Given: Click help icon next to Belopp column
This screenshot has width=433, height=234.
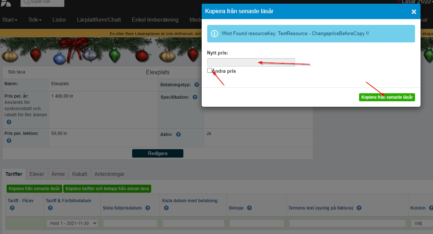Looking at the screenshot, I should point(249,208).
